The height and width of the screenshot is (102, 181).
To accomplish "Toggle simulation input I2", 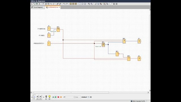I will tap(37, 97).
